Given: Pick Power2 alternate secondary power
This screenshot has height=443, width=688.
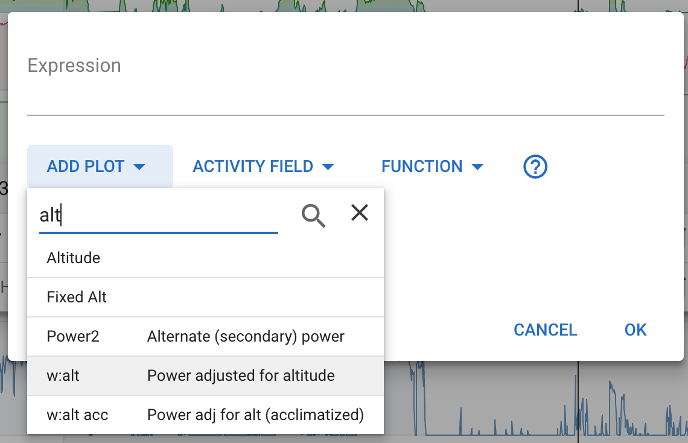Looking at the screenshot, I should coord(205,337).
